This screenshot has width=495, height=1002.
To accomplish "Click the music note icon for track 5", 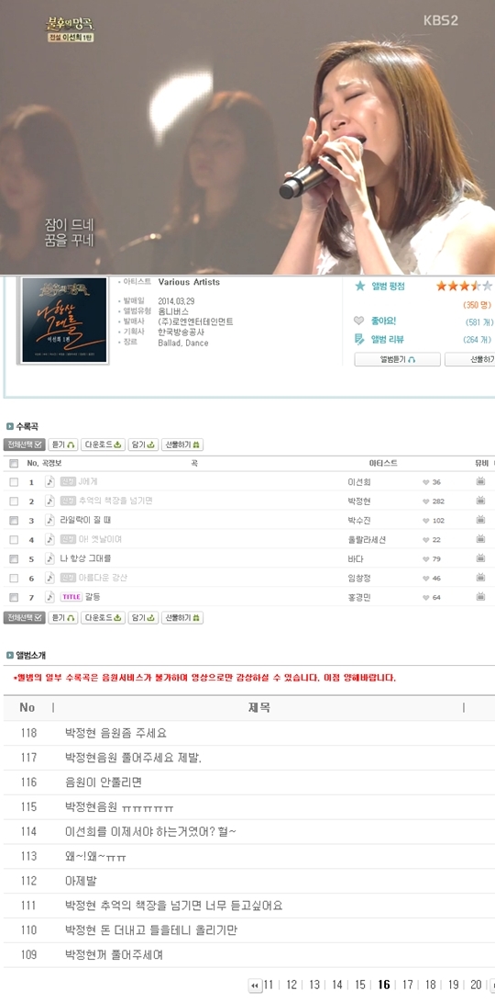I will (49, 558).
